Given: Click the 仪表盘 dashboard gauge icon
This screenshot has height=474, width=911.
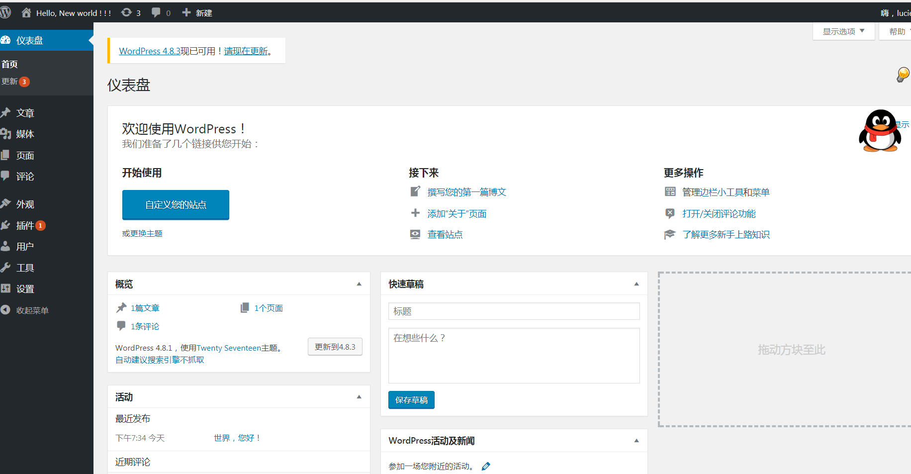Looking at the screenshot, I should (x=5, y=40).
